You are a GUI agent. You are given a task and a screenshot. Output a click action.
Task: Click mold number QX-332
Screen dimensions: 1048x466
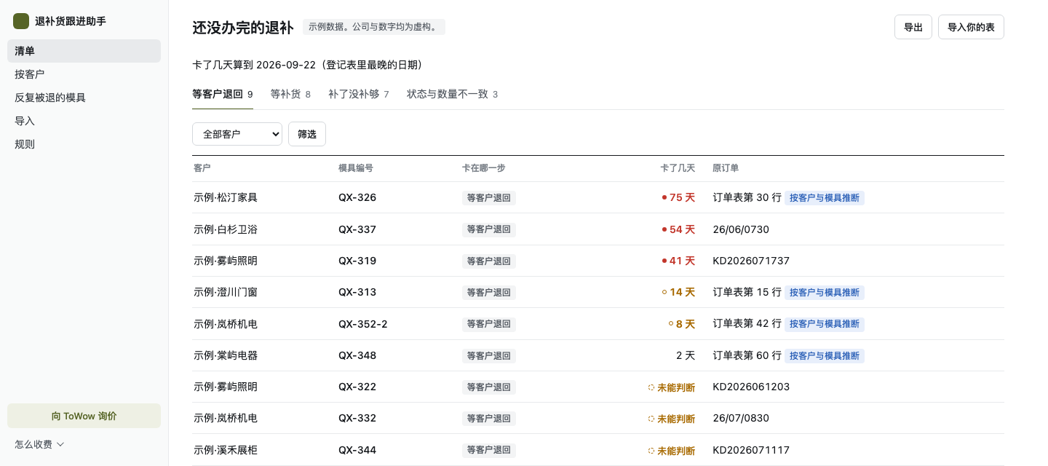pyautogui.click(x=357, y=418)
